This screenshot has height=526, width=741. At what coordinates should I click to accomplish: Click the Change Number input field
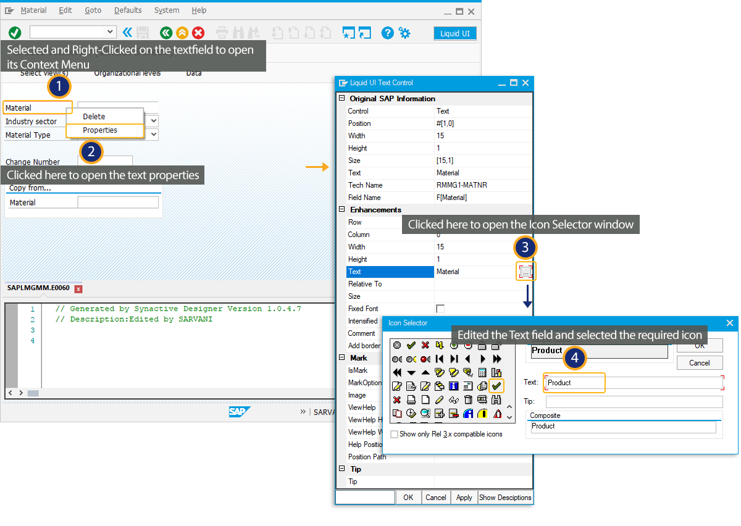(105, 162)
